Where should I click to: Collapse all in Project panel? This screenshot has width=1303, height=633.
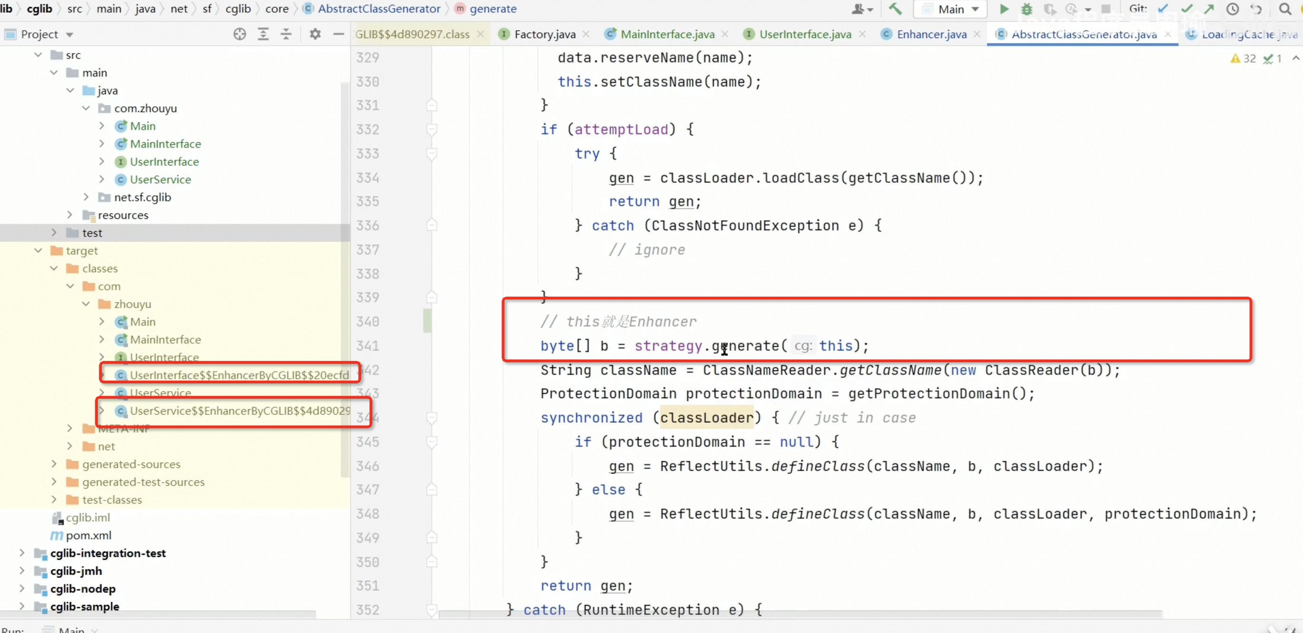click(286, 34)
